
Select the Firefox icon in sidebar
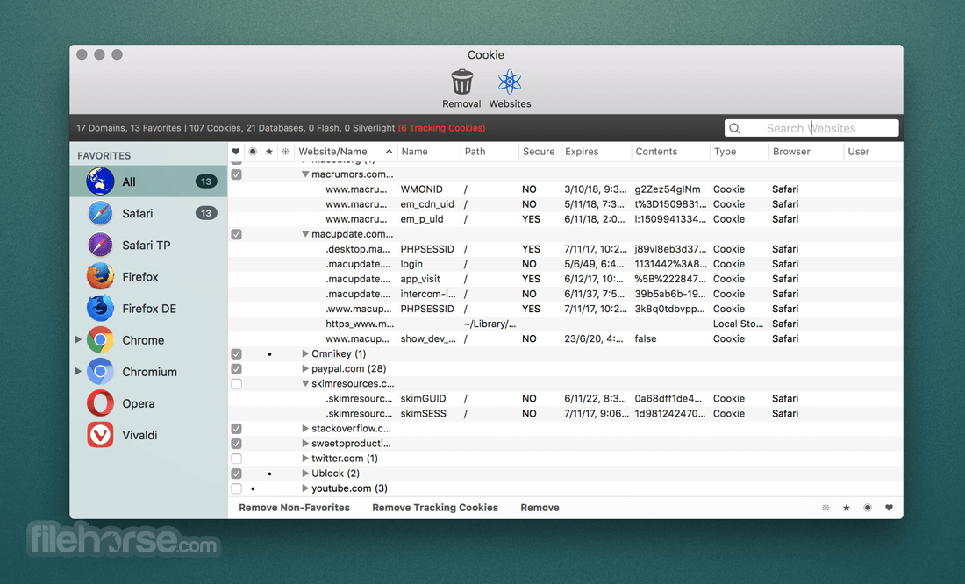[100, 277]
